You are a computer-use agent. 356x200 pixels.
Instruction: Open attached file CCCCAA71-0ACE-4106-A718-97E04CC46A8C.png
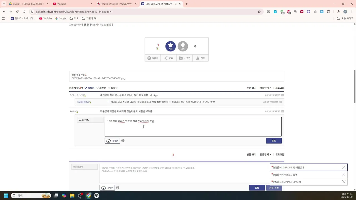tap(98, 78)
